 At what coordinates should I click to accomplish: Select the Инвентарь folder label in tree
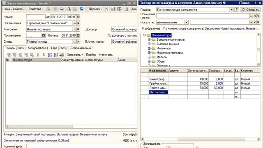click(x=164, y=49)
